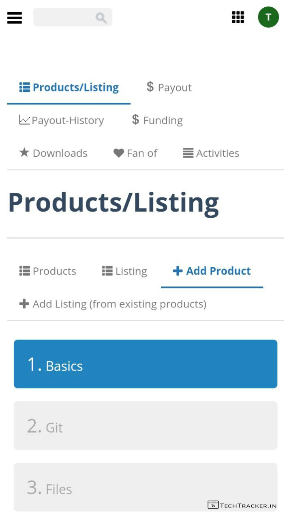This screenshot has width=291, height=520.
Task: Click the search magnifier icon
Action: pyautogui.click(x=101, y=17)
